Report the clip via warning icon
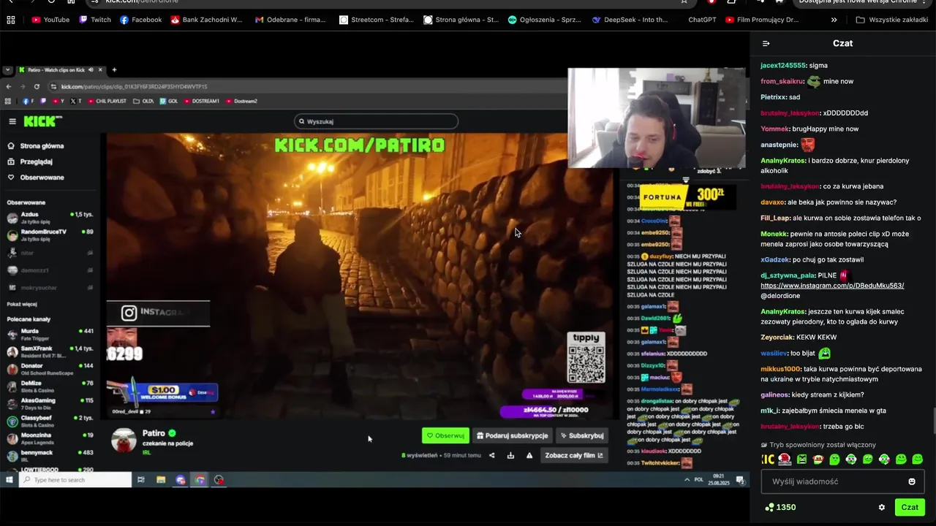 tap(529, 455)
